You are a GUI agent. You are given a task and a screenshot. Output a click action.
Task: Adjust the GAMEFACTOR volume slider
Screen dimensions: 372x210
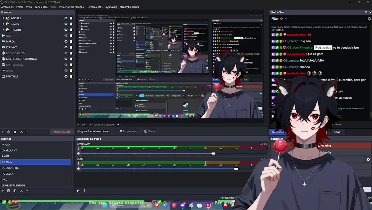tap(213, 153)
